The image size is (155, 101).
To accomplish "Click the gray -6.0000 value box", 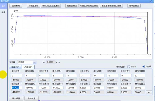I will pyautogui.click(x=85, y=80).
